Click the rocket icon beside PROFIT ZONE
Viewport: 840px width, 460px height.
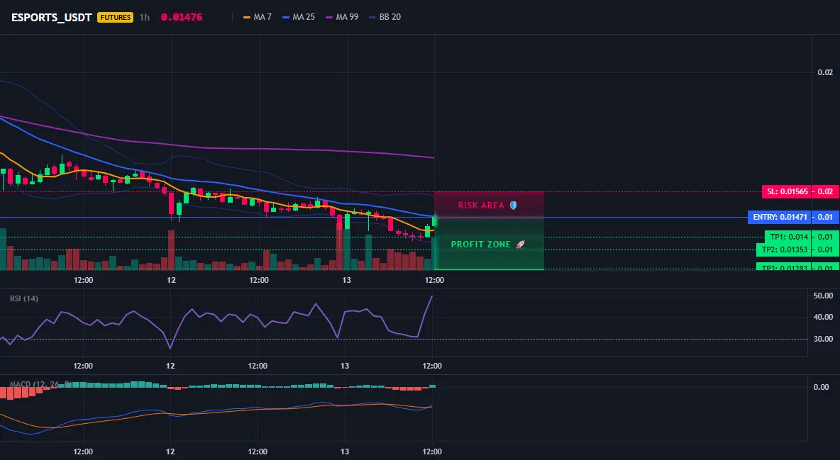pos(520,245)
